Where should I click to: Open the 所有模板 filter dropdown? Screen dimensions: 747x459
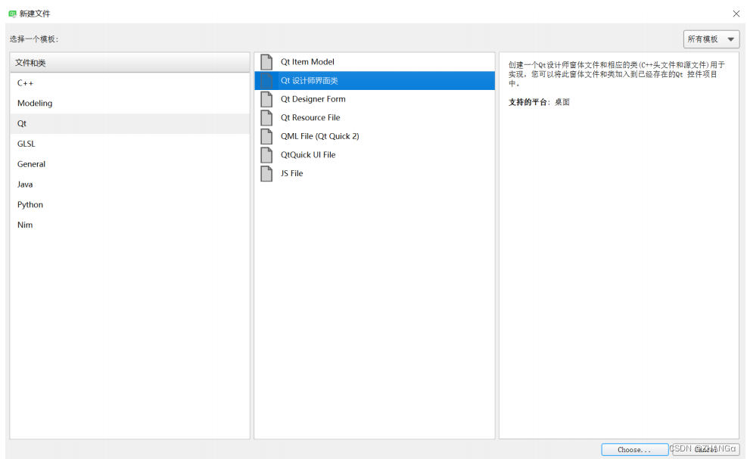711,39
